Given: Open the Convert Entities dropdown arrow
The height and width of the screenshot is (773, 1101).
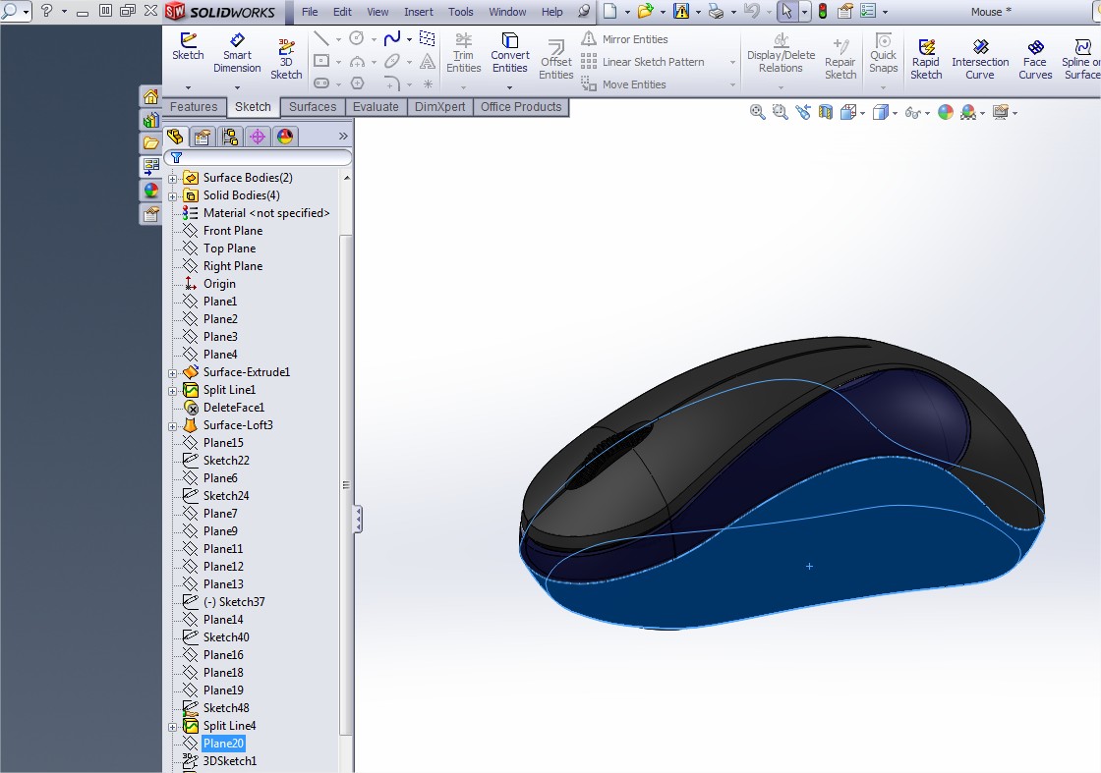Looking at the screenshot, I should tap(510, 87).
